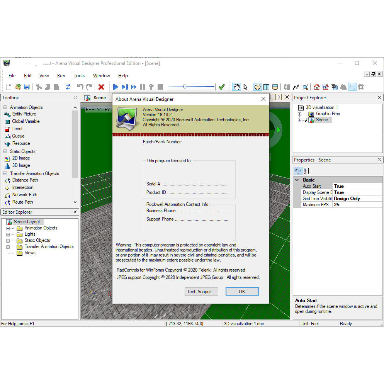Select the arrow pointer selection tool

pos(245,87)
